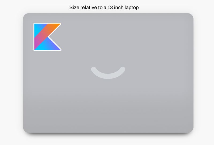Click the Kotlin logo sticker
Screen dimensions: 214x145
pyautogui.click(x=47, y=37)
